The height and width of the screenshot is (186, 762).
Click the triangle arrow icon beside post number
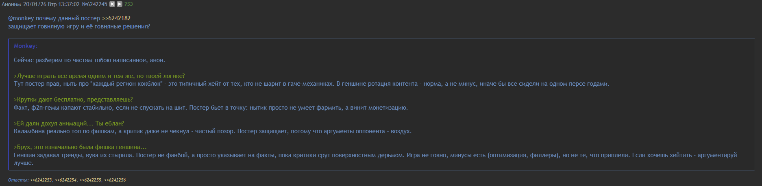pos(120,4)
